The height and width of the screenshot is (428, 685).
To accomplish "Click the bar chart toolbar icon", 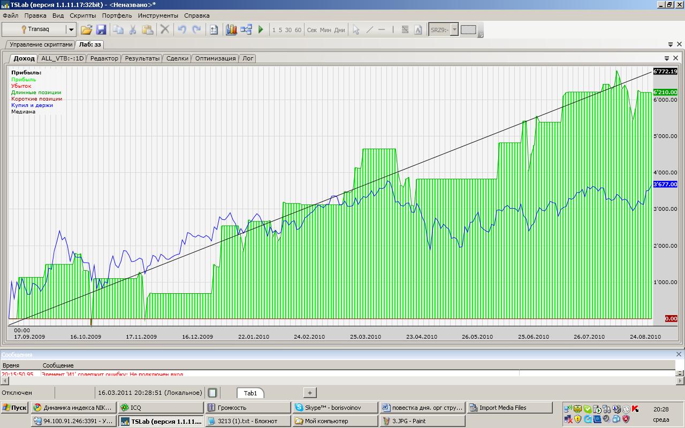I will click(231, 30).
